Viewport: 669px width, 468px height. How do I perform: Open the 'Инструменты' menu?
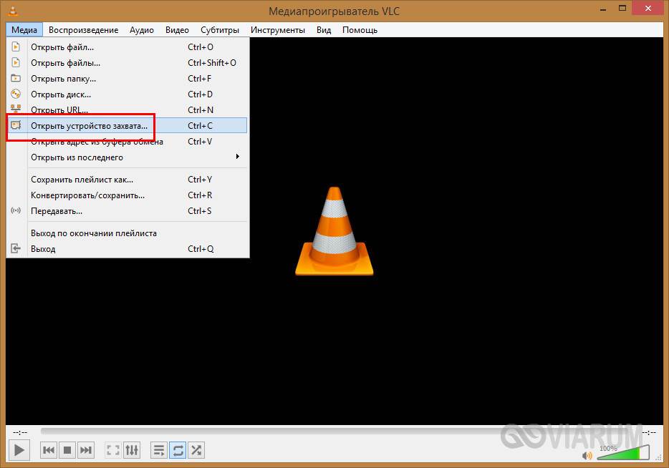[x=278, y=30]
